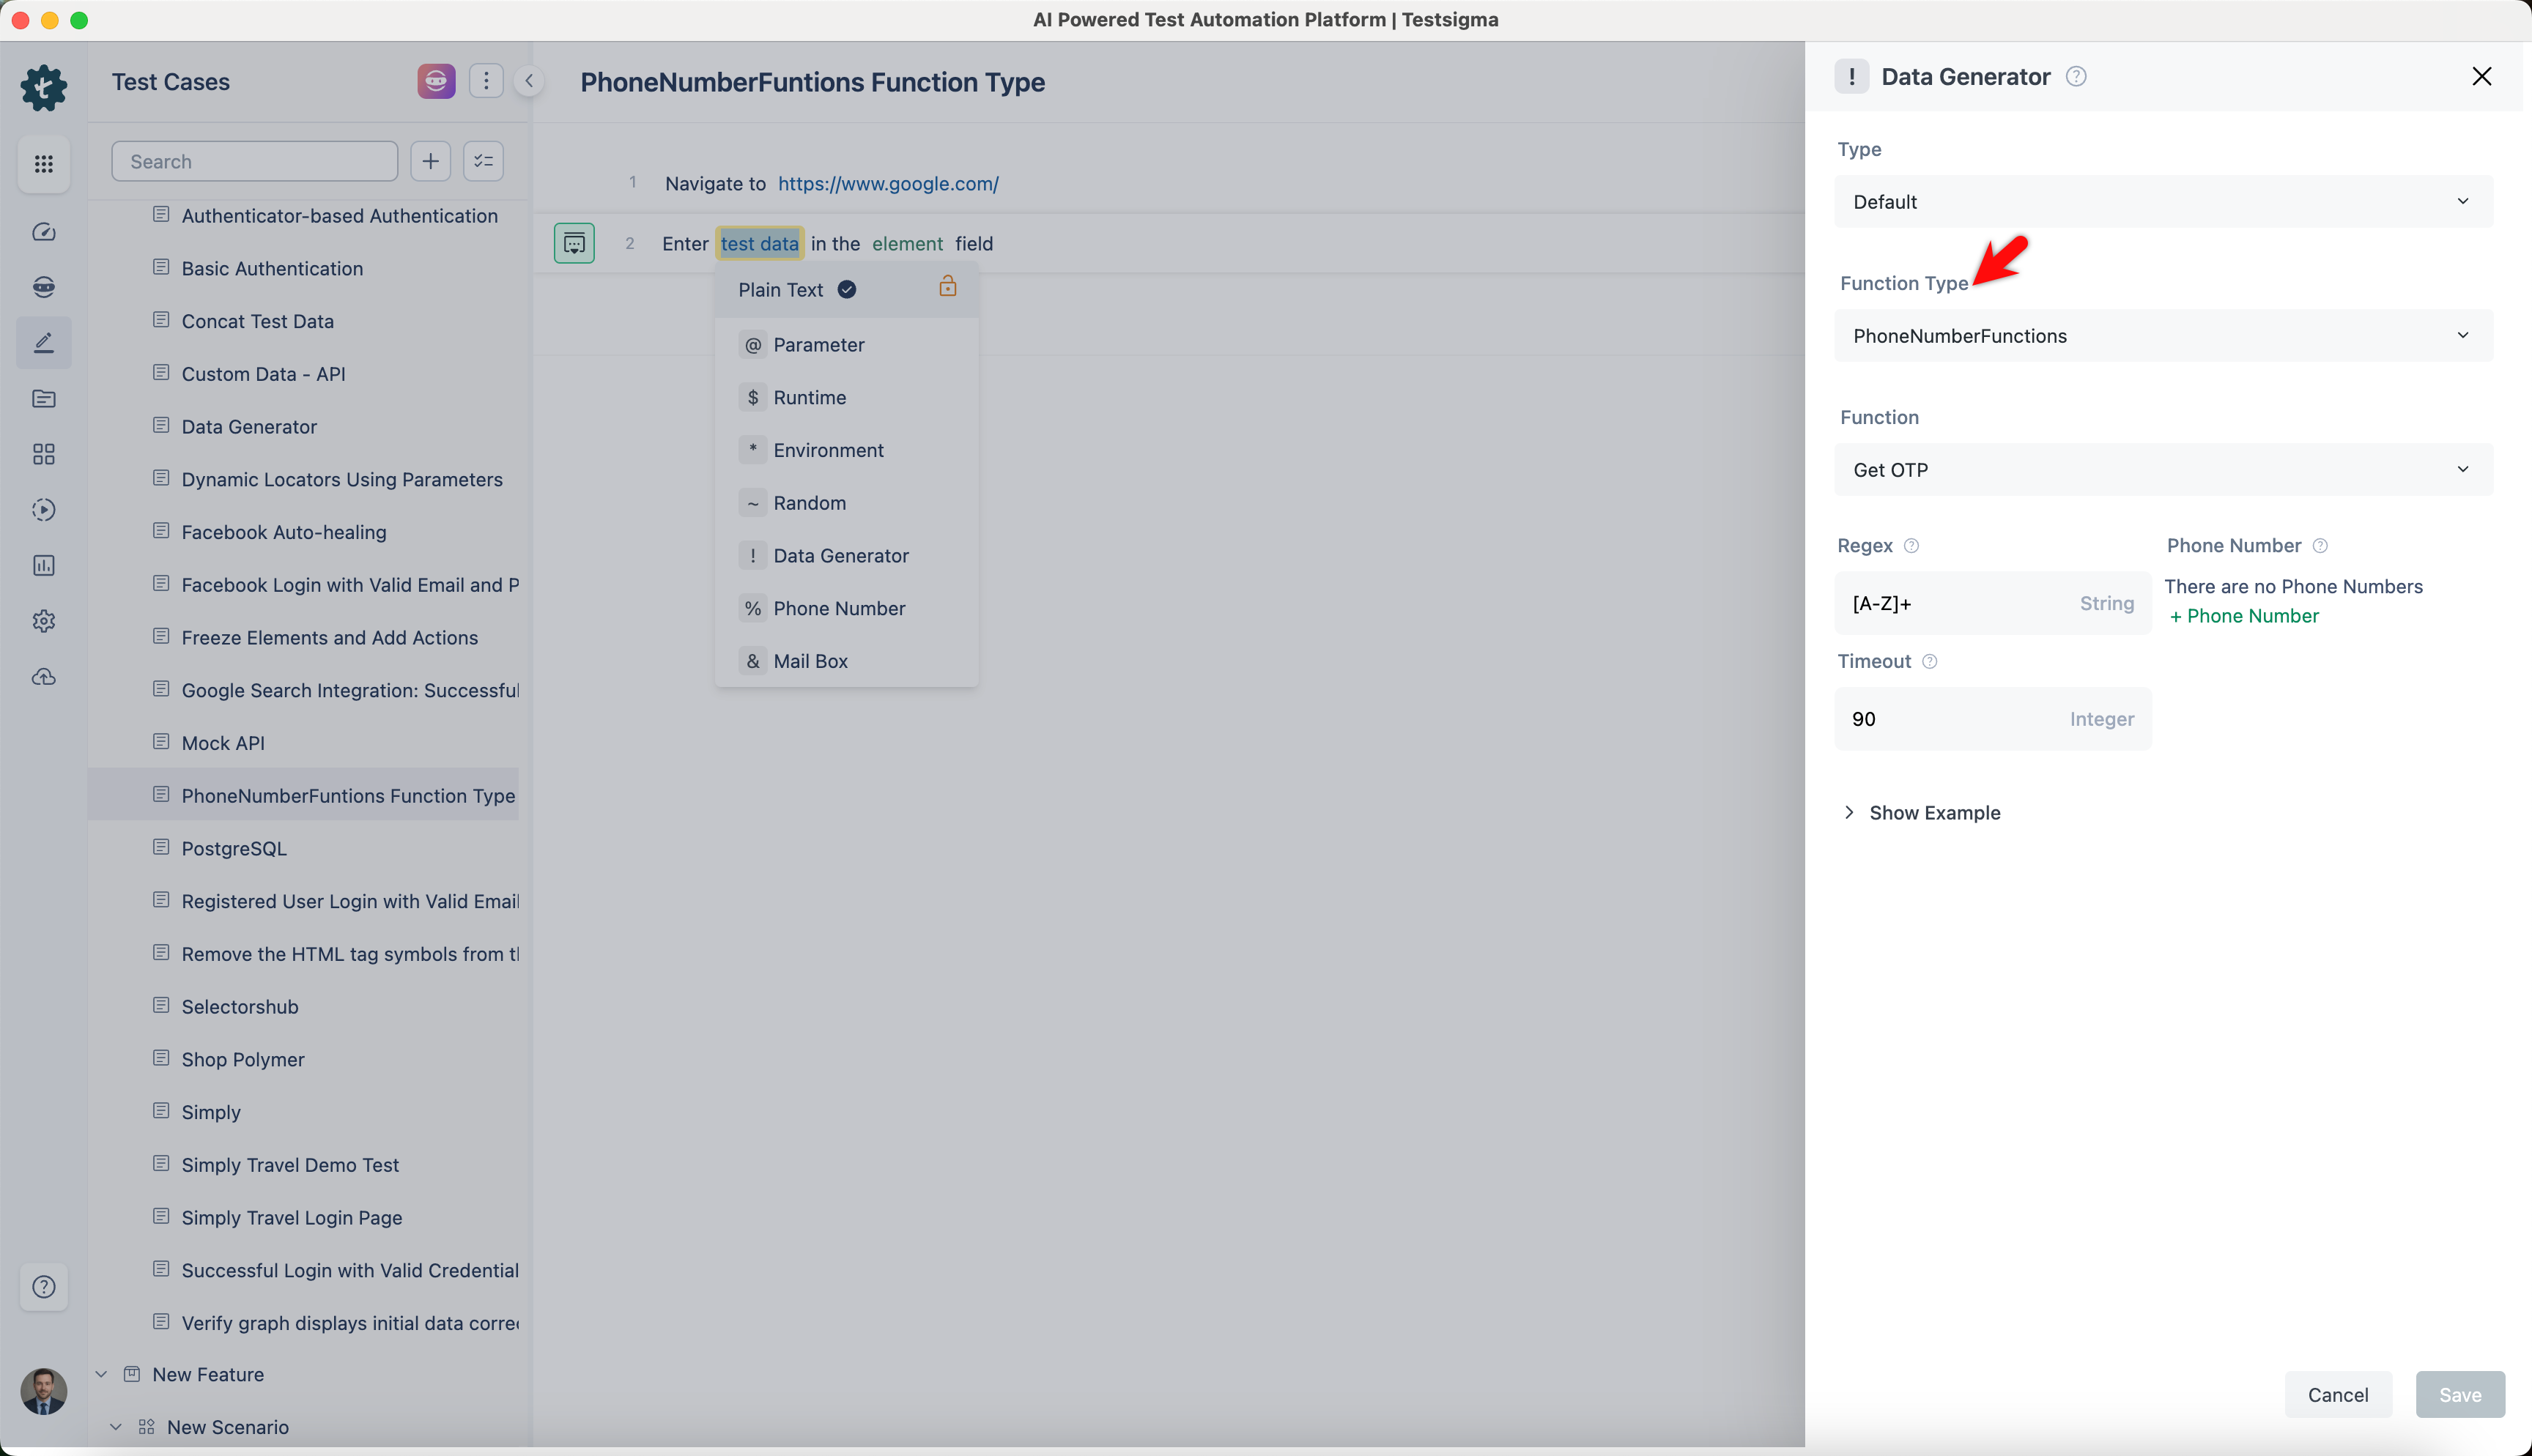Click the plus icon to add test case
This screenshot has height=1456, width=2532.
(x=430, y=161)
